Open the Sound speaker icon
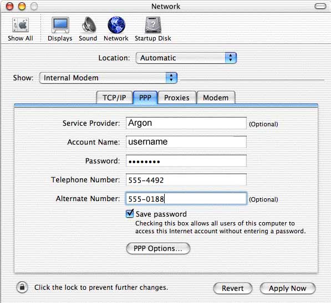Viewport: 331px width, 303px height. (89, 25)
